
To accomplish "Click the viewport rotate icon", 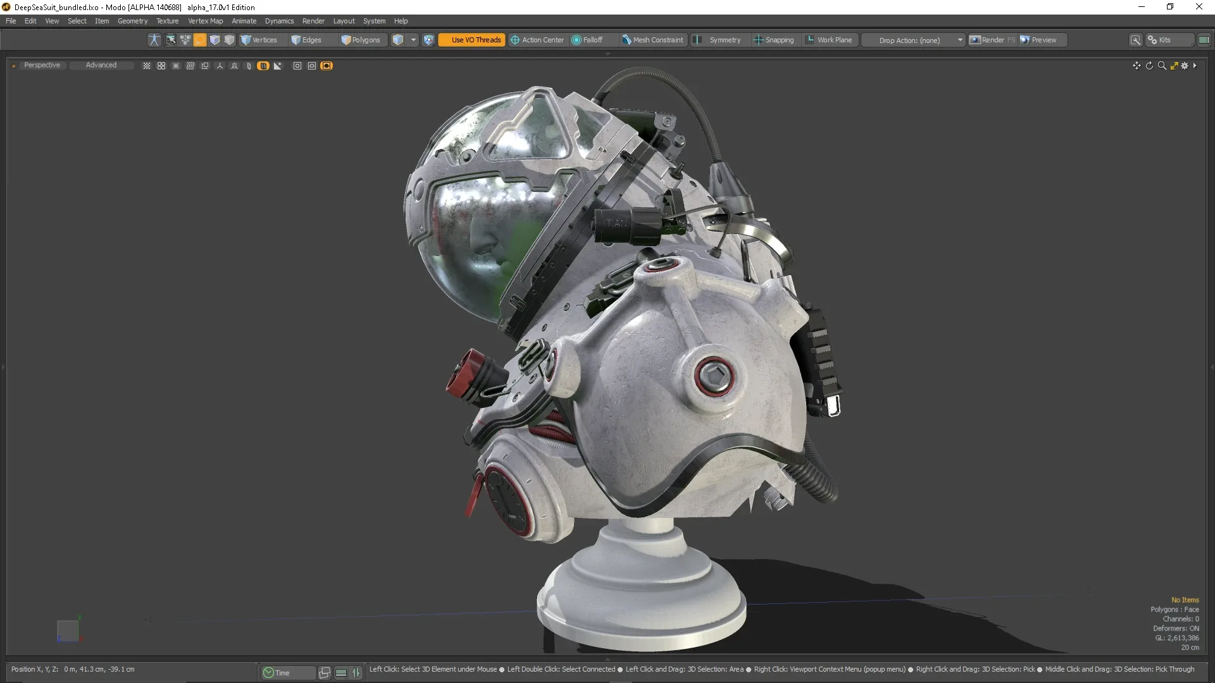I will click(x=1149, y=66).
